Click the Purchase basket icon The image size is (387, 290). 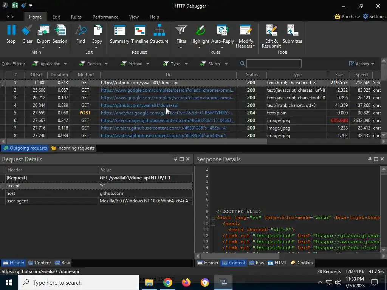tap(337, 17)
